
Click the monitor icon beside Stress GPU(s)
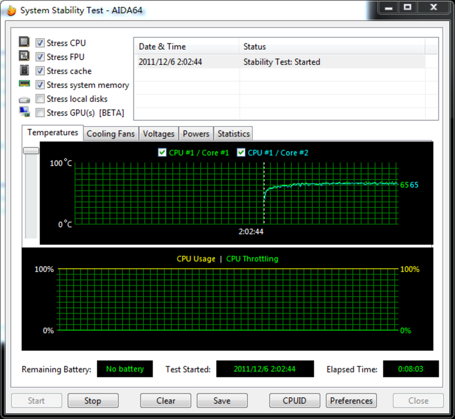click(25, 112)
